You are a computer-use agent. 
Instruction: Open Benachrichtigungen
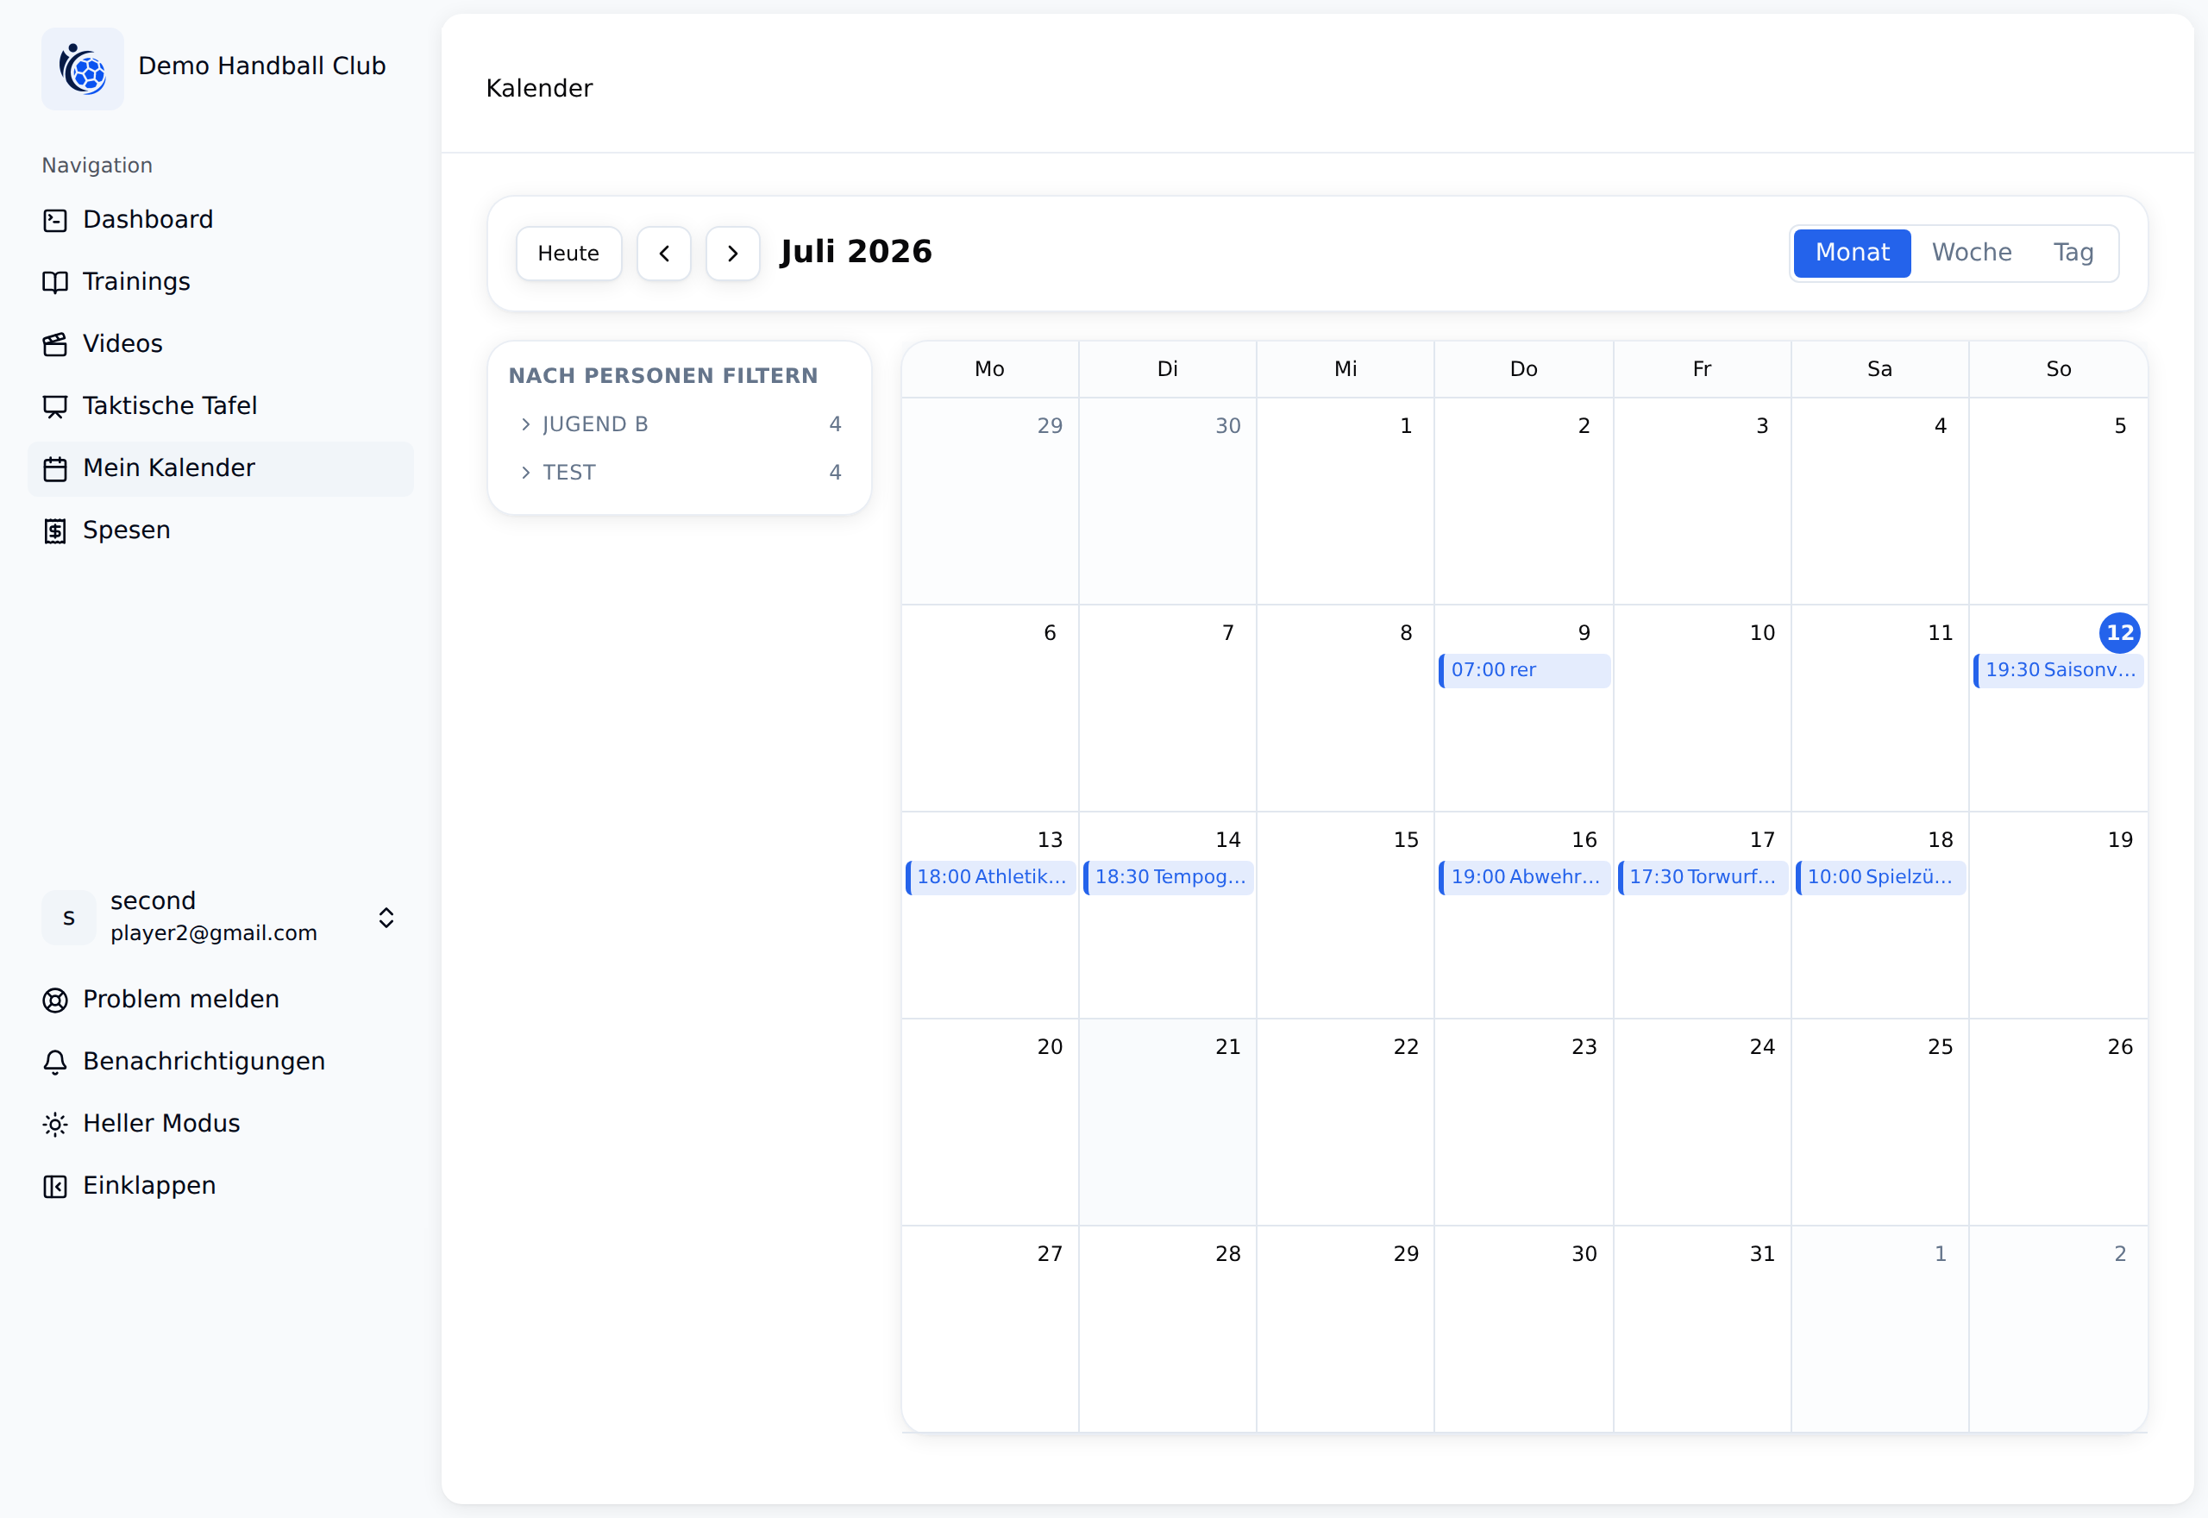[x=221, y=1062]
